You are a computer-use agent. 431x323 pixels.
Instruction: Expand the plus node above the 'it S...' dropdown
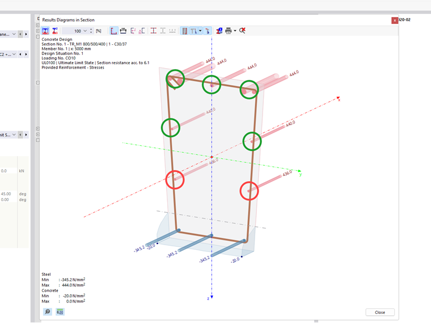38,128
